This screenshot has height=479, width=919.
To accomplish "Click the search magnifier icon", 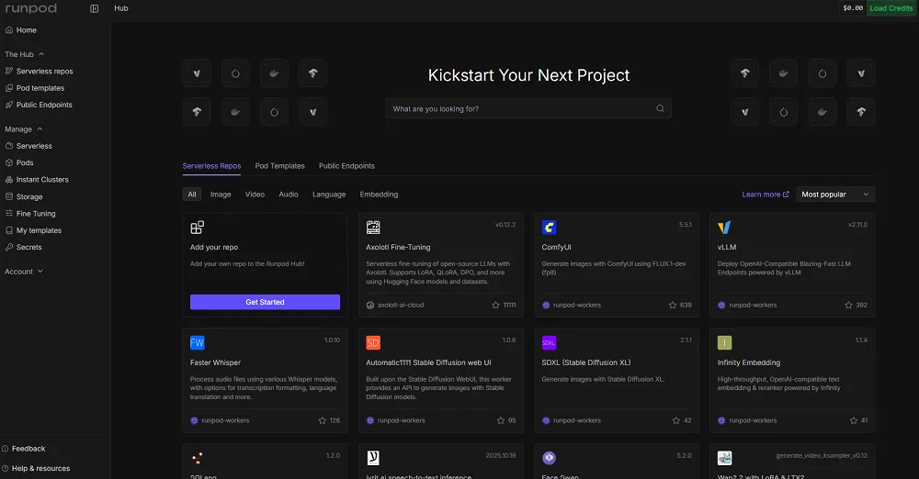I will 660,109.
